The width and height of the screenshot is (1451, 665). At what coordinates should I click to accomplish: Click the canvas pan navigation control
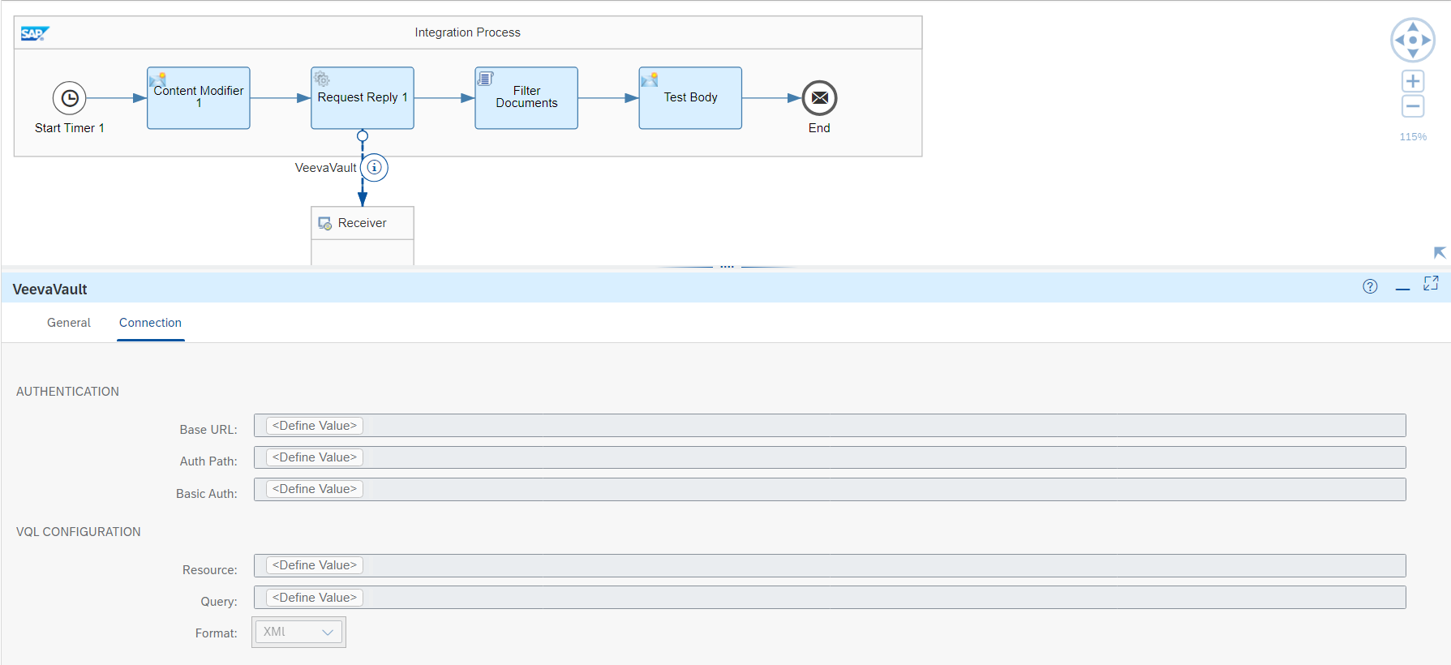pyautogui.click(x=1413, y=40)
